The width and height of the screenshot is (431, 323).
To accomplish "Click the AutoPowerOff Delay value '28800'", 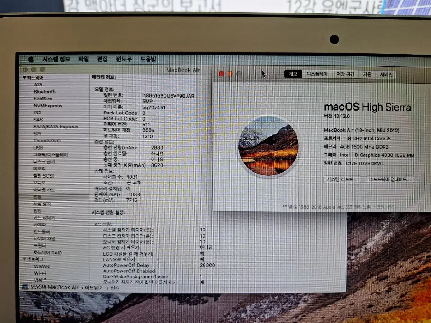I will click(x=208, y=265).
